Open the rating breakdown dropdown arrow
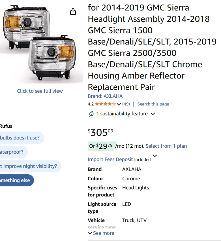The image size is (221, 241). (119, 104)
